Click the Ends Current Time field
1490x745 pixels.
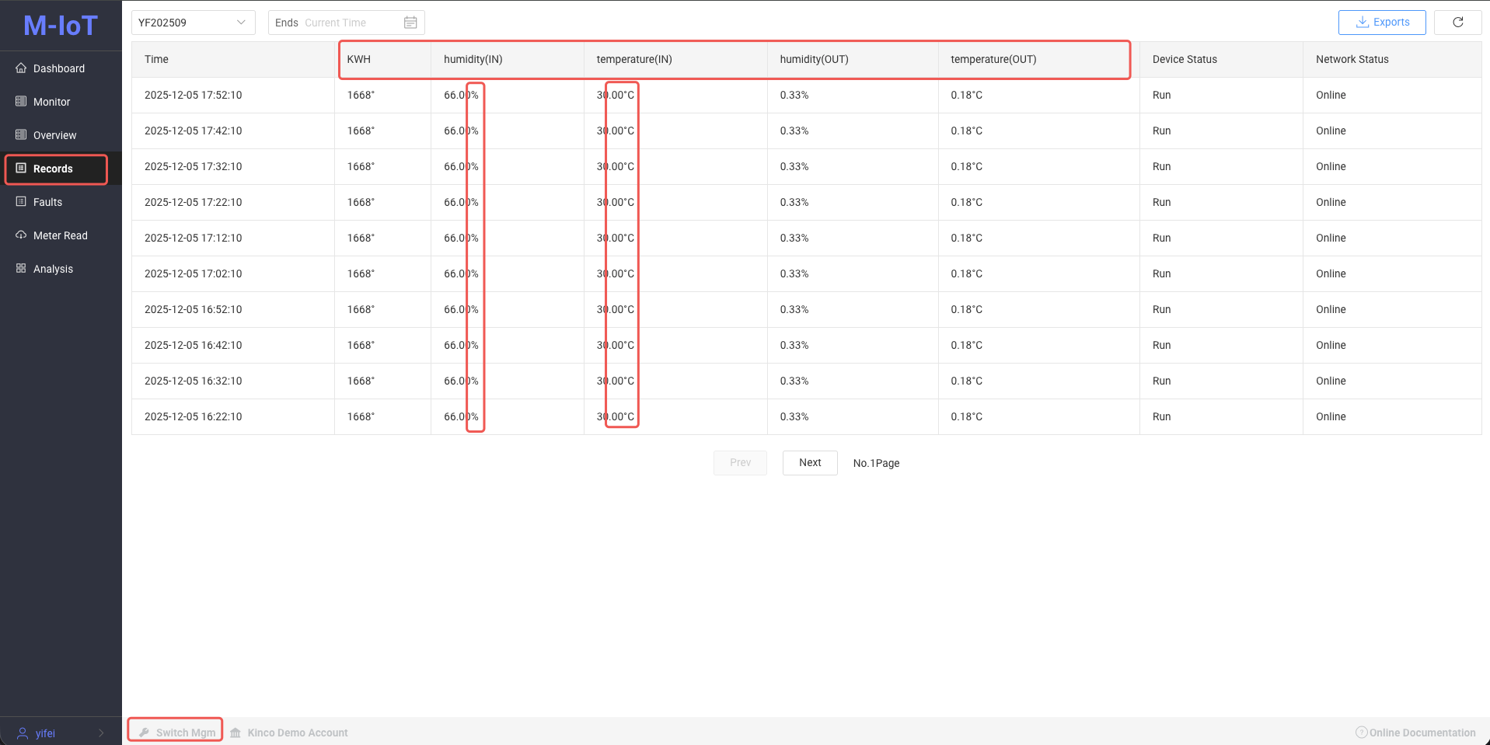[x=335, y=23]
